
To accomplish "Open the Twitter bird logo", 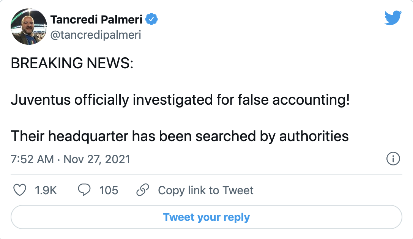I will pos(393,18).
